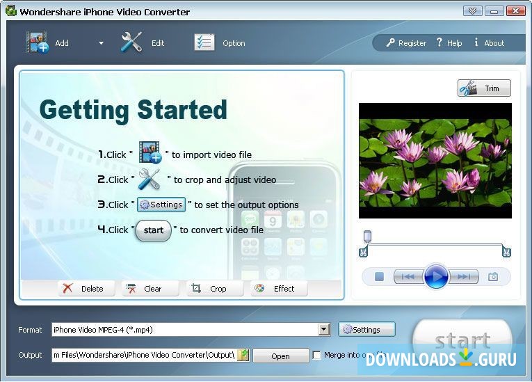The image size is (532, 382).
Task: Click the Open output folder button
Action: point(281,356)
